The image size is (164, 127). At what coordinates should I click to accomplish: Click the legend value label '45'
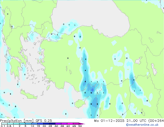click(74, 126)
